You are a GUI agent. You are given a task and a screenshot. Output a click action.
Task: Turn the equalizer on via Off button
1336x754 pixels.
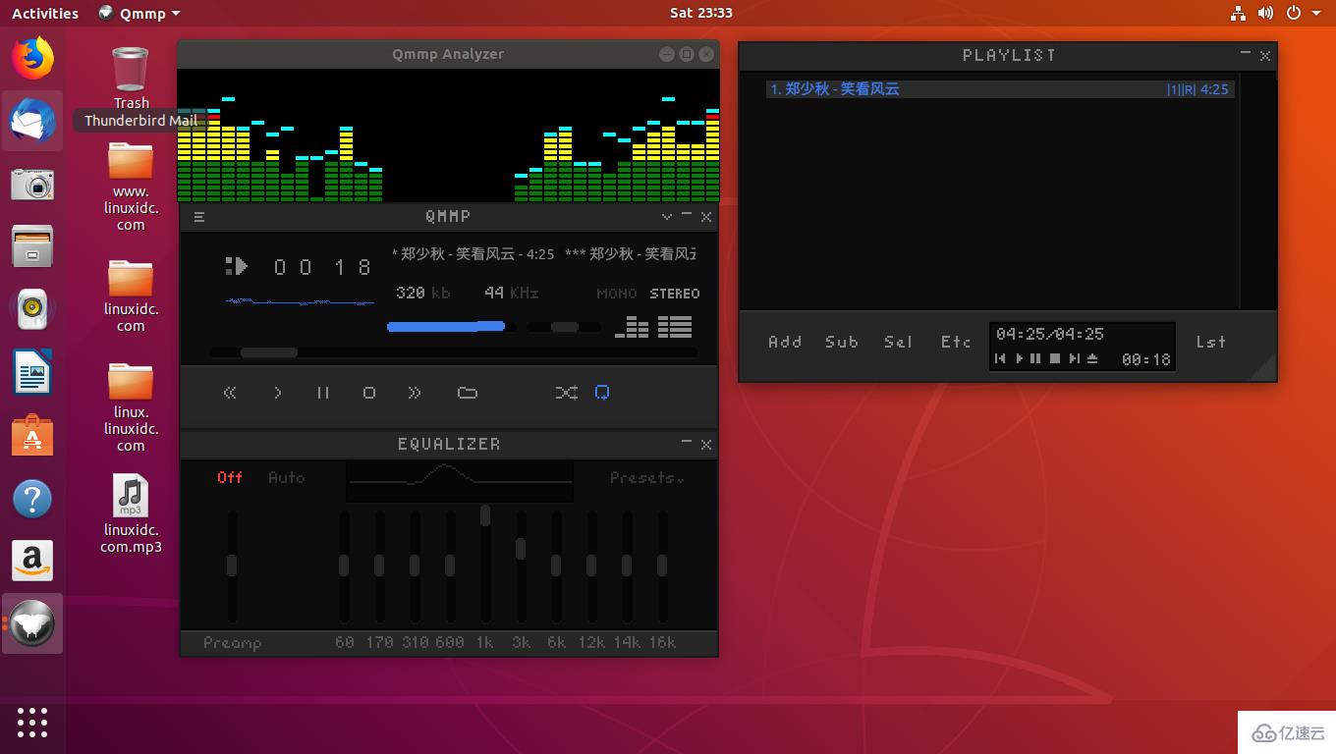point(230,477)
